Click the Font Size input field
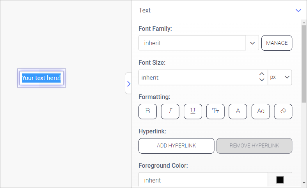This screenshot has width=307, height=188. coord(197,77)
